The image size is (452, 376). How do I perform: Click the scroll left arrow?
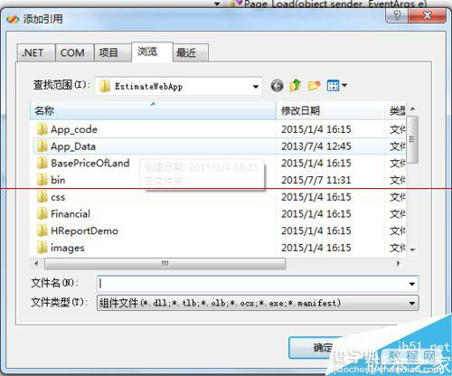coord(36,264)
